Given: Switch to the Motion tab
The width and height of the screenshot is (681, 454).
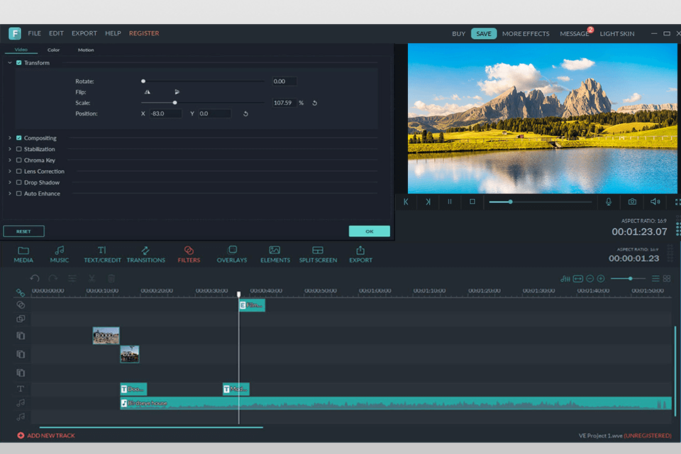Looking at the screenshot, I should coord(86,50).
